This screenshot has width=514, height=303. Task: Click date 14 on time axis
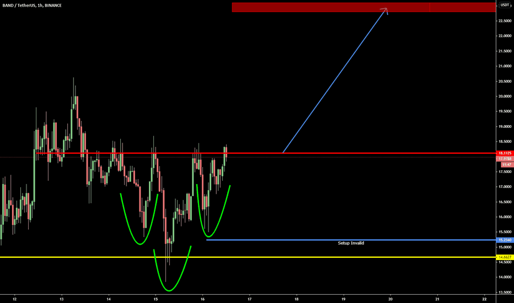[109, 299]
